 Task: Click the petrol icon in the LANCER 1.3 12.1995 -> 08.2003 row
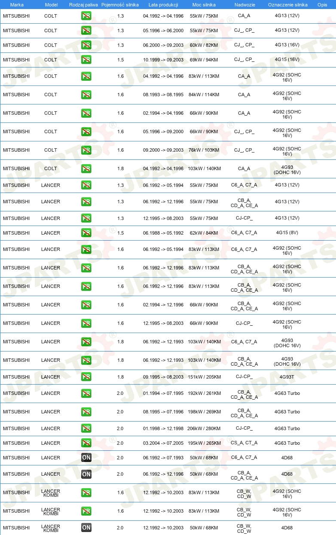coord(86,218)
